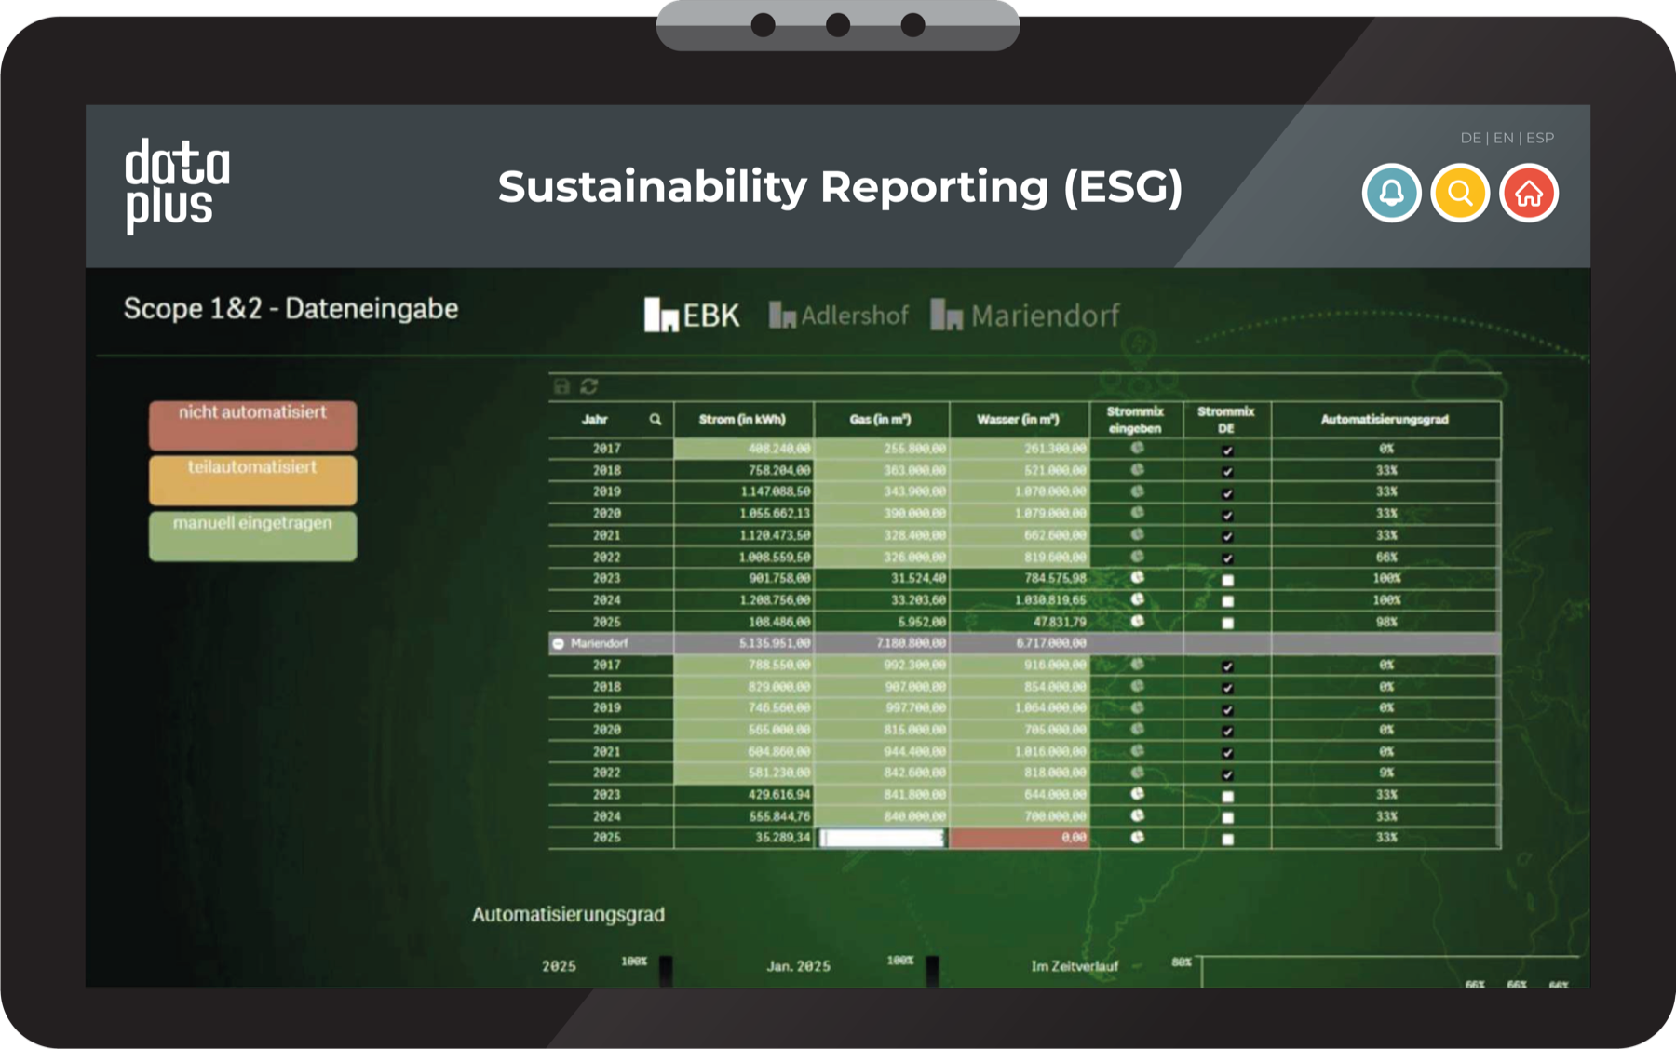Check Strommix DE in the 1.208.756,00 row
This screenshot has width=1676, height=1049.
coord(1227,601)
